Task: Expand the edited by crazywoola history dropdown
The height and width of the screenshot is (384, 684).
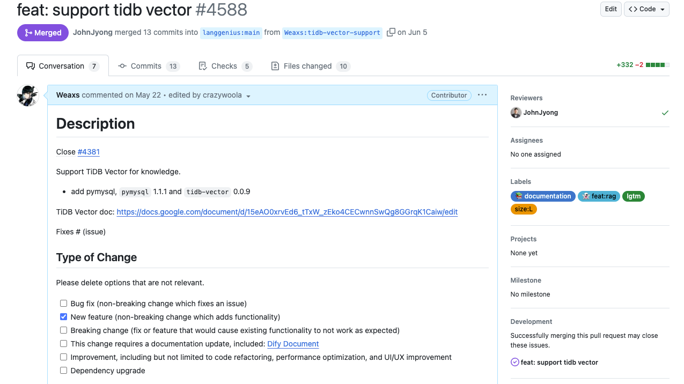Action: [x=248, y=96]
